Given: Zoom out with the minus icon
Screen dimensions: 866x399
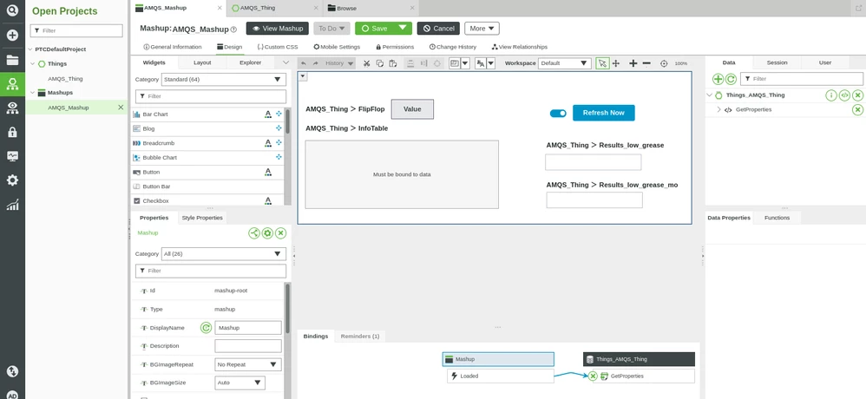Looking at the screenshot, I should (646, 63).
